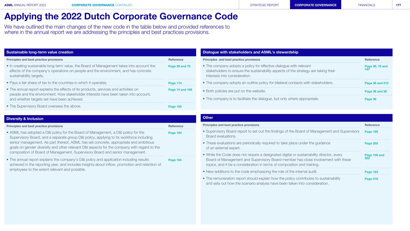The height and width of the screenshot is (231, 410).
Task: Switch to the Corporate Governance tab
Action: pyautogui.click(x=315, y=5)
